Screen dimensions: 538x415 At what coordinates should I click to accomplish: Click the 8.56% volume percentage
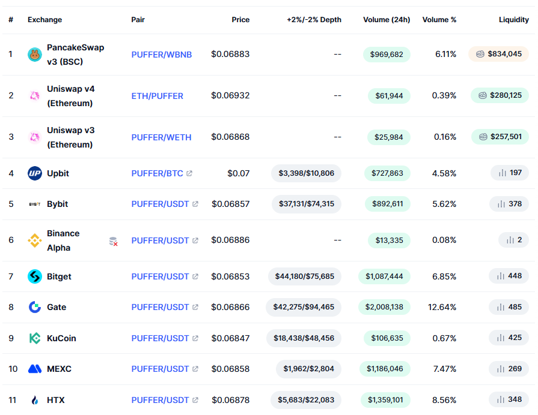tap(444, 400)
